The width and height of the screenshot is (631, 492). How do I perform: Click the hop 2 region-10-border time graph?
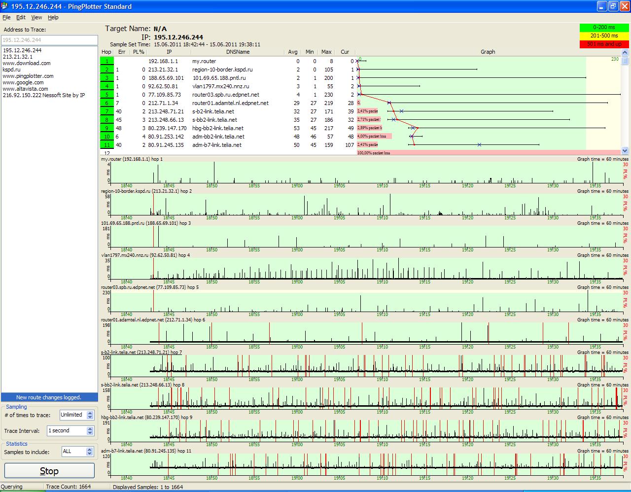click(366, 205)
